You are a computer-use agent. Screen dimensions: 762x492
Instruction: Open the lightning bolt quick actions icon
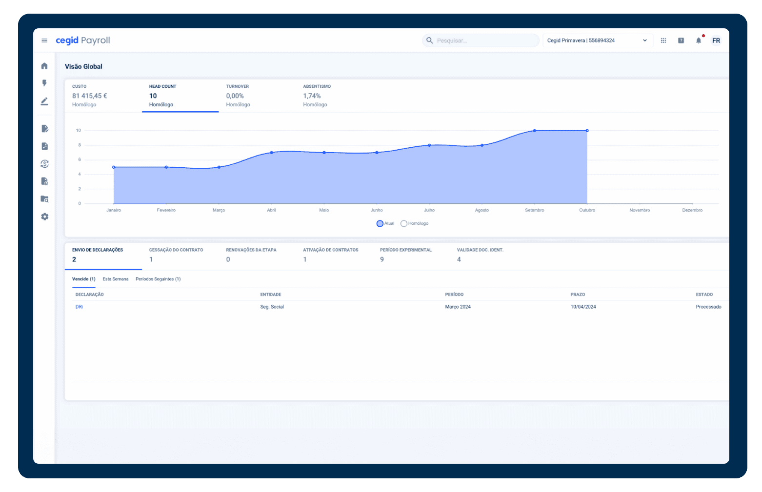pos(44,83)
